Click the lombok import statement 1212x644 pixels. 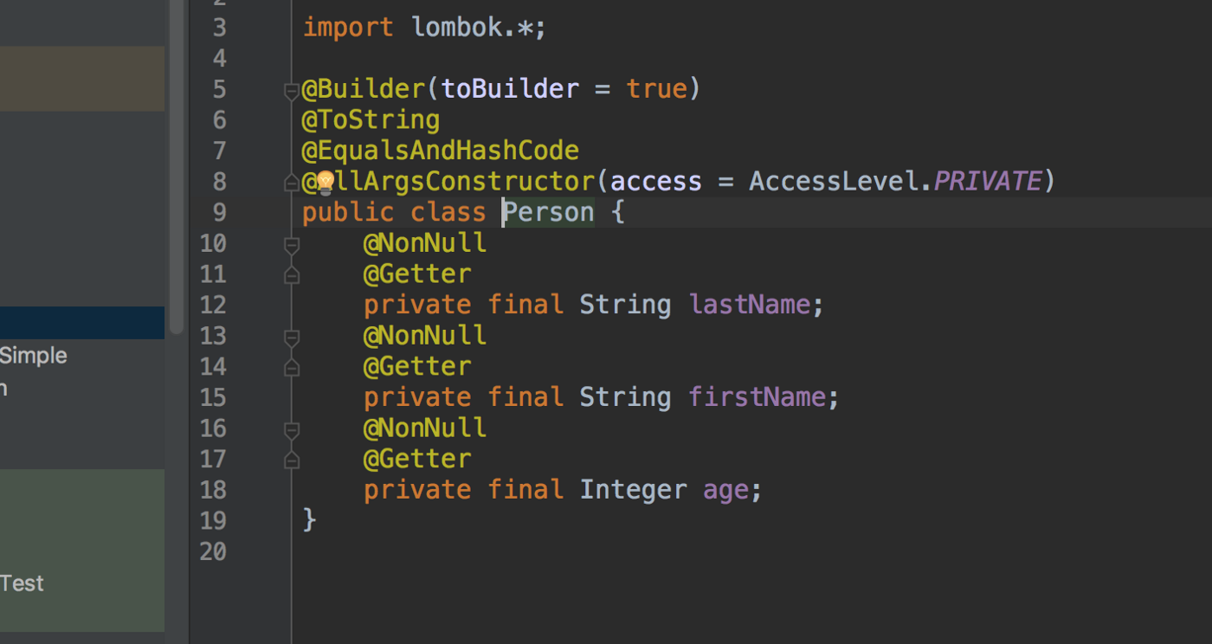424,28
